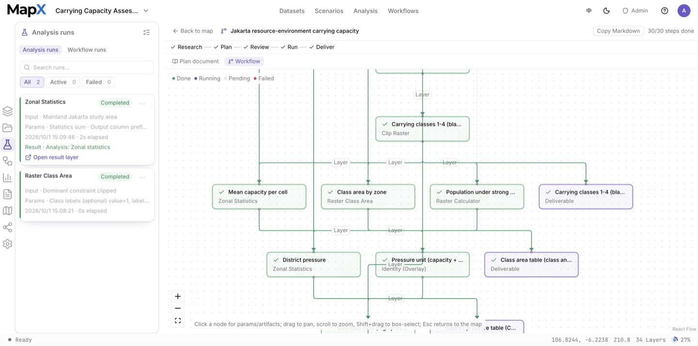Click the share icon in the left sidebar
The image size is (698, 346).
(7, 227)
